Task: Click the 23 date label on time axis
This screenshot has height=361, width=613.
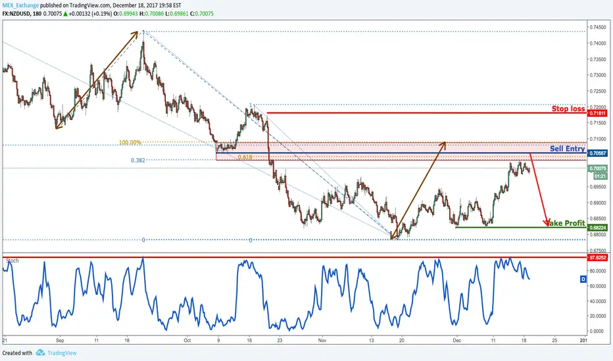Action: pos(280,340)
